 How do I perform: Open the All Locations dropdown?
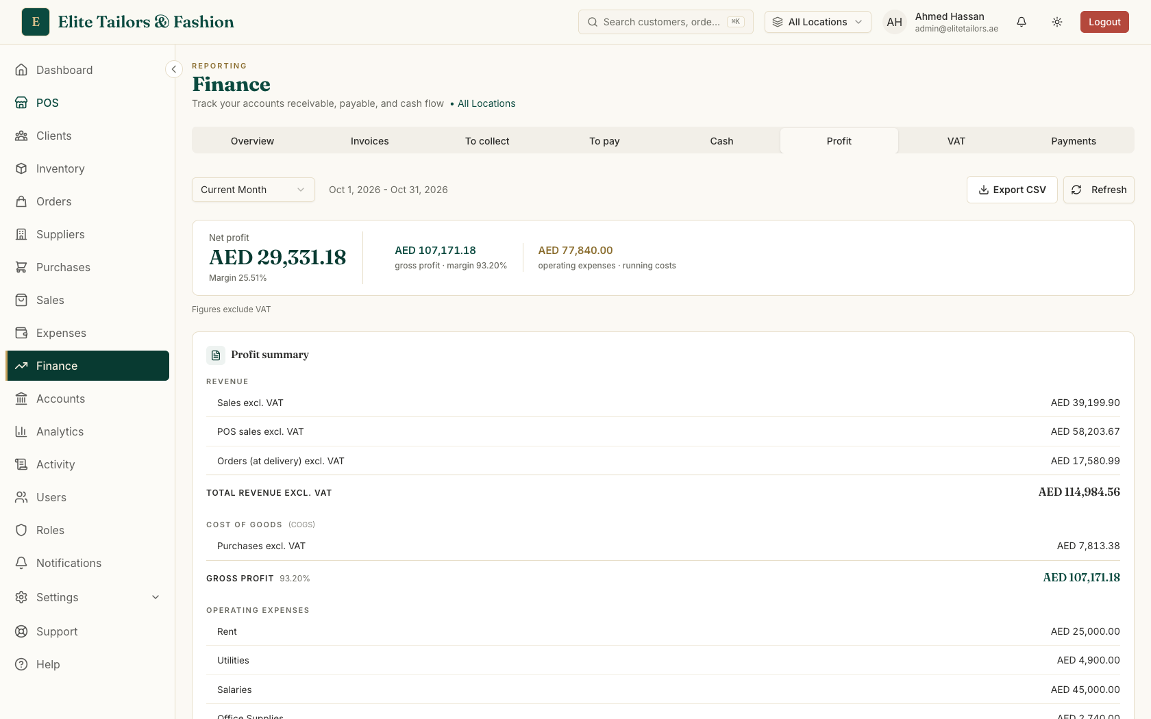818,22
